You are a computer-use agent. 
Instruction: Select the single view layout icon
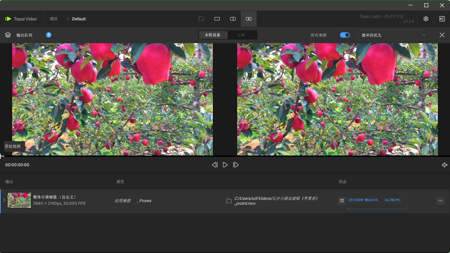pos(217,19)
